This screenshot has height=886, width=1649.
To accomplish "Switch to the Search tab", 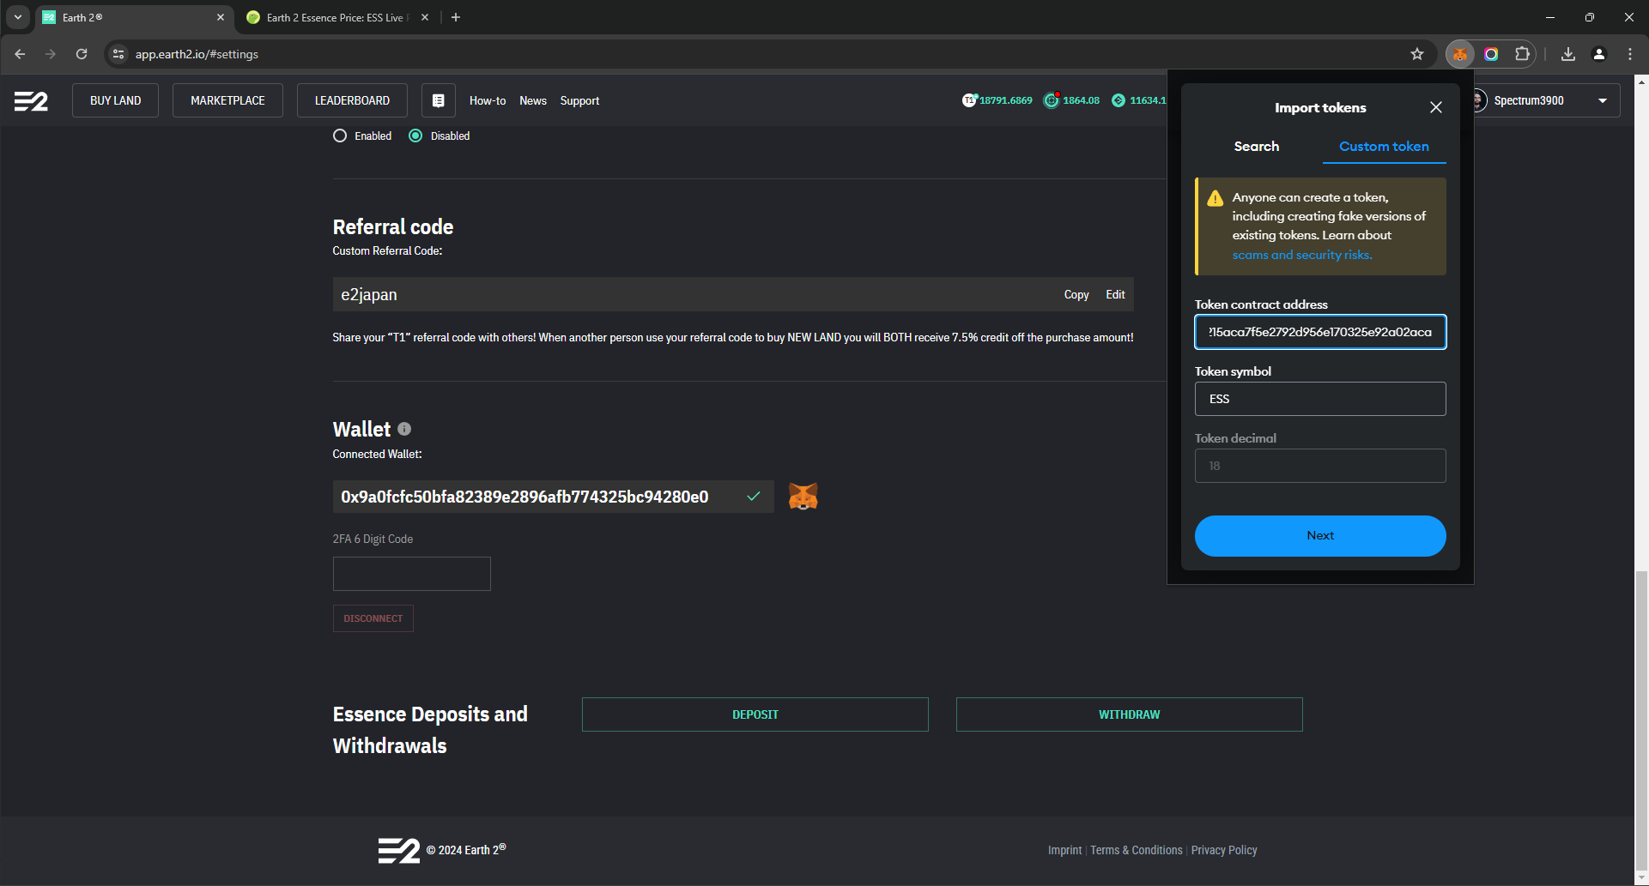I will pos(1256,147).
